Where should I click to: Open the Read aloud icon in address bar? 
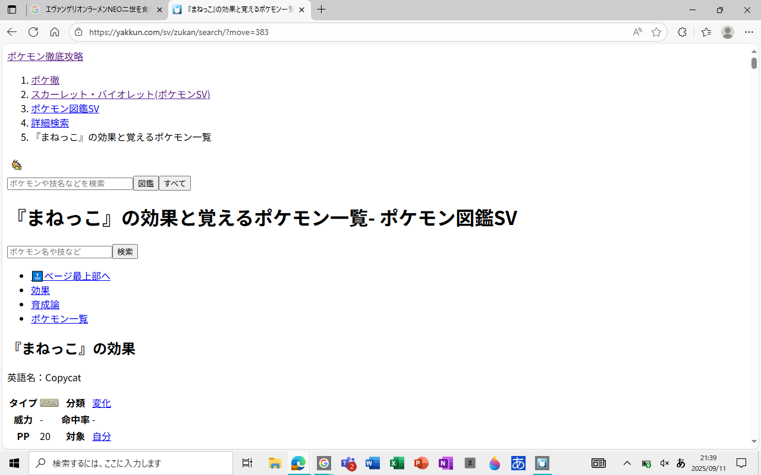point(637,32)
